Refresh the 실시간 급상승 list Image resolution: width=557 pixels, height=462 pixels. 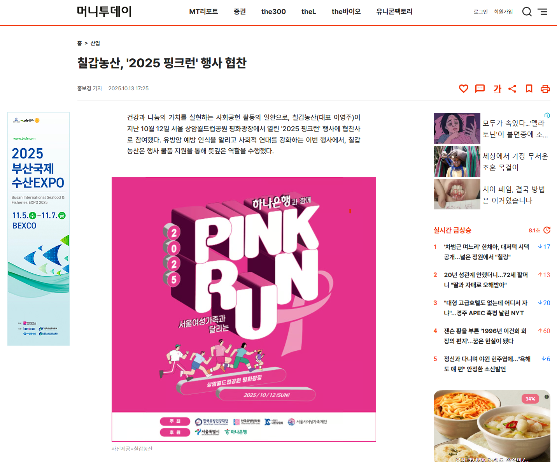[x=547, y=230]
